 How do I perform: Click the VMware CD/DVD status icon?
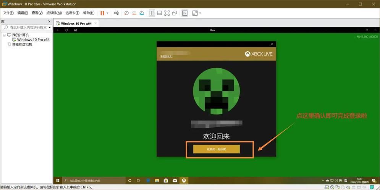(332, 187)
